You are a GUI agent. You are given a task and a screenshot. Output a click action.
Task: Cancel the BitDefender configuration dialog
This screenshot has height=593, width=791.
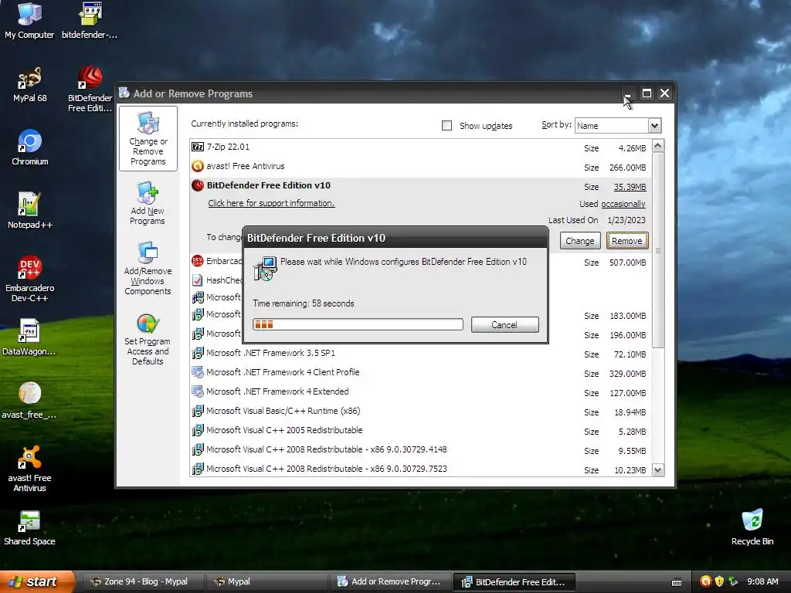tap(505, 325)
